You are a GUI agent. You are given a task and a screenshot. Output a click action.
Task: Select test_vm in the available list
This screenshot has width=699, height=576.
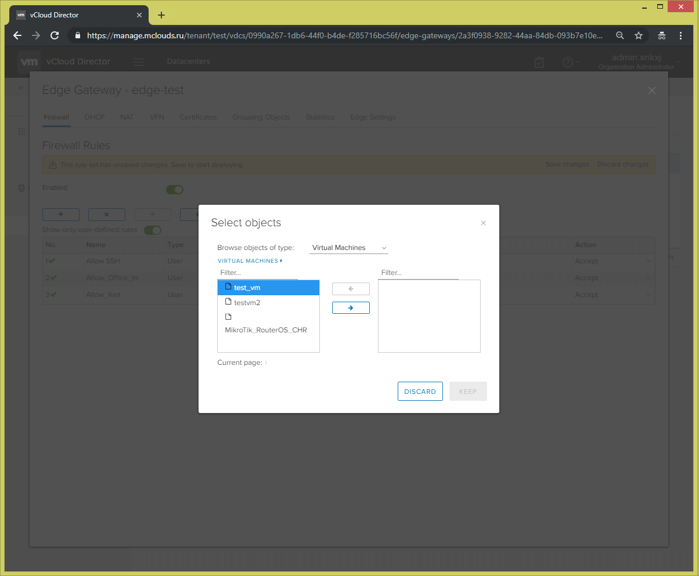[x=268, y=287]
